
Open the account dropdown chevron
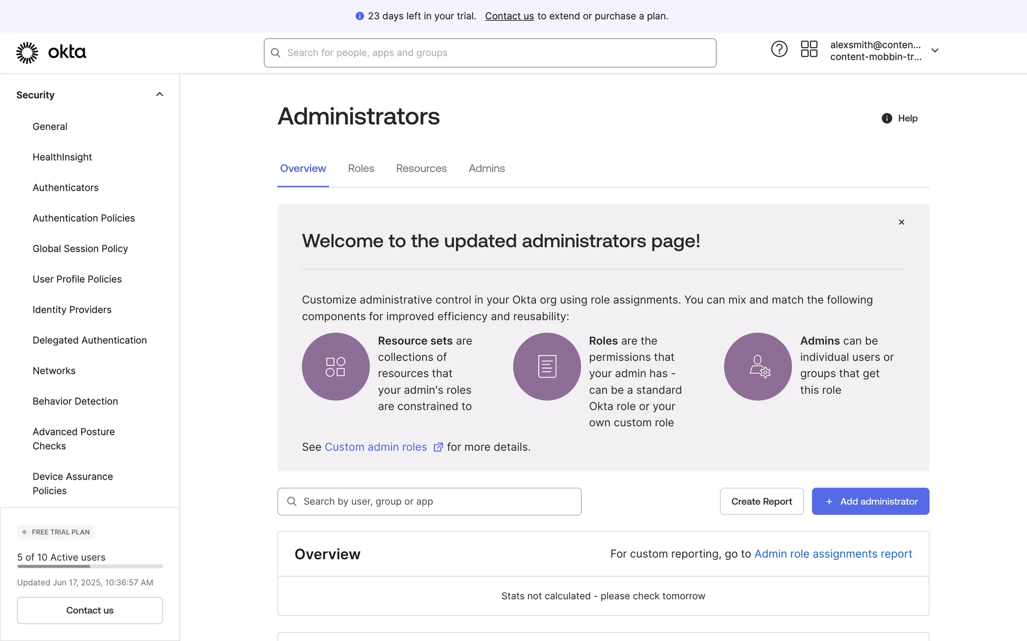tap(934, 50)
